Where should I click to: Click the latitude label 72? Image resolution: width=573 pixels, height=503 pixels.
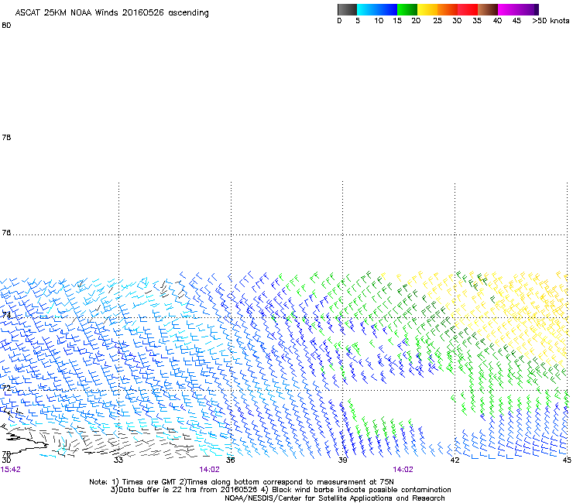pos(6,388)
